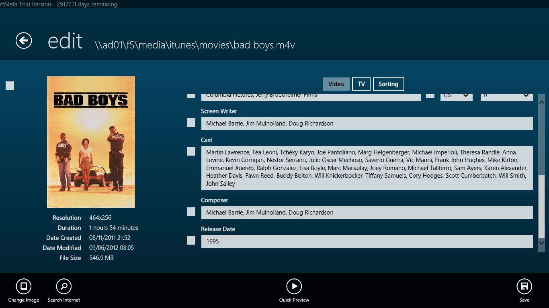Select the Video tab
This screenshot has height=308, width=549.
(x=336, y=84)
